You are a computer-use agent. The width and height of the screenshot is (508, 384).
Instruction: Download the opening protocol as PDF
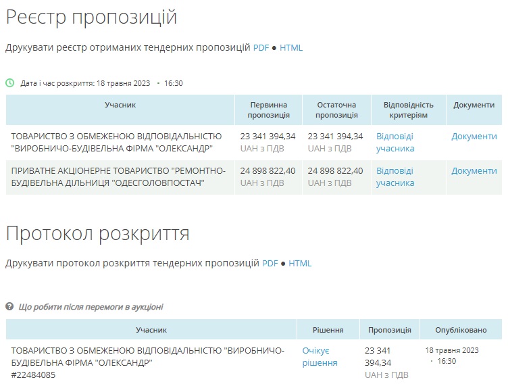pos(270,263)
